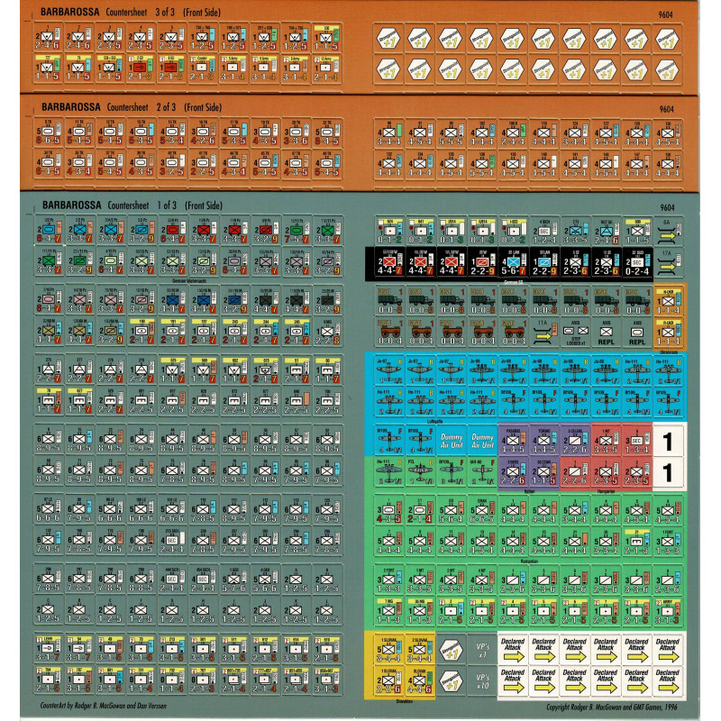This screenshot has width=721, height=721.
Task: Select the 15/11 Pz 7-5-7 panzer counter
Action: pyautogui.click(x=297, y=231)
